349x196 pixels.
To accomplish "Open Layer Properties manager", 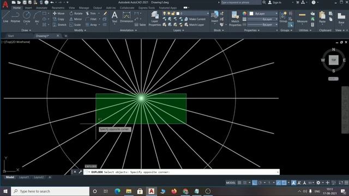I will click(x=155, y=19).
